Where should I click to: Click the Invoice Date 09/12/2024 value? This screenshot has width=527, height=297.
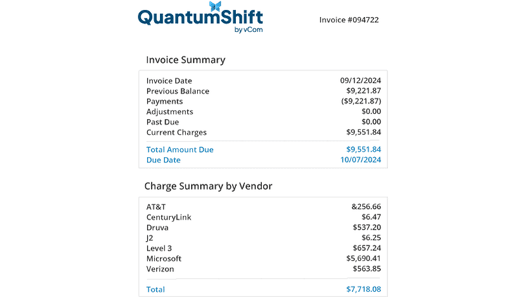tap(360, 81)
